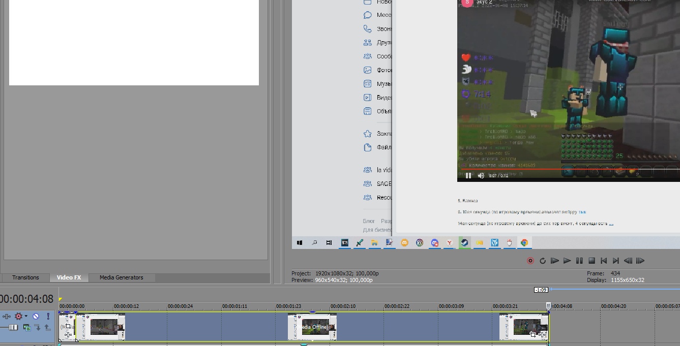Viewport: 680px width, 346px height.
Task: Toggle Loop Playback in the preview transport
Action: [x=543, y=261]
